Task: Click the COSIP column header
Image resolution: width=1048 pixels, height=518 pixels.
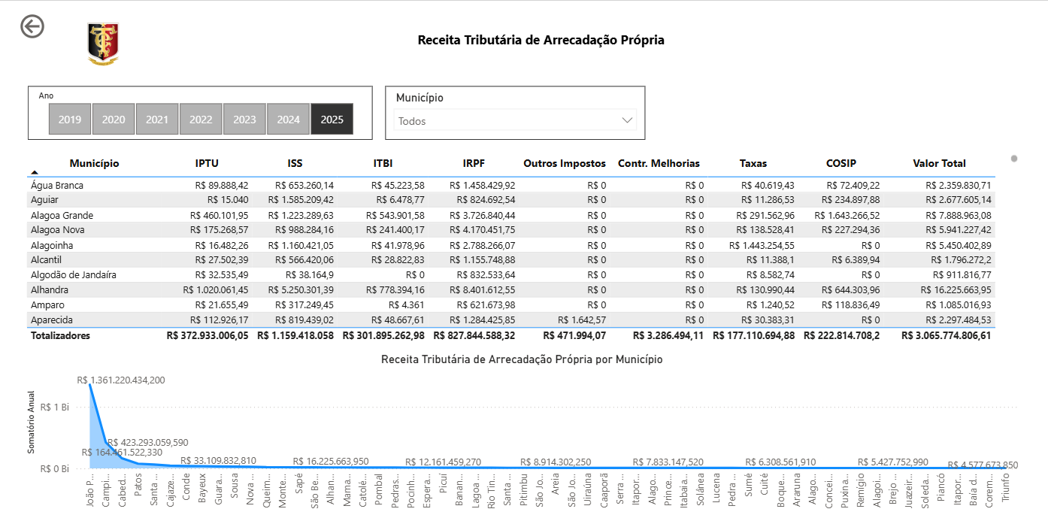Action: click(841, 163)
